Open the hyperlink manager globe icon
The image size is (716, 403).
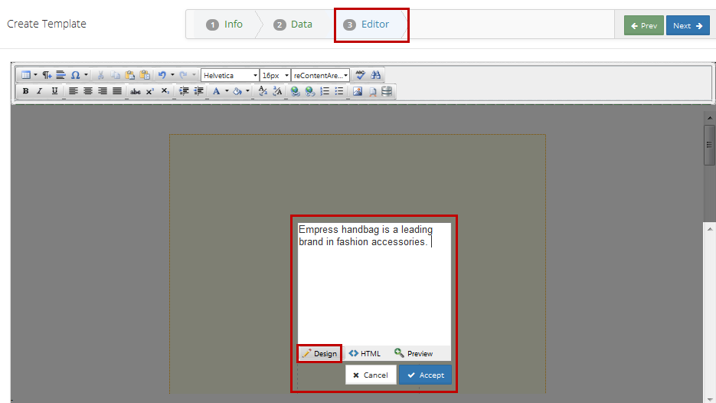295,91
